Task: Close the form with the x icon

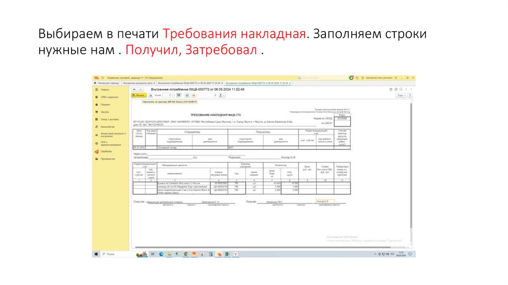Action: tap(411, 89)
